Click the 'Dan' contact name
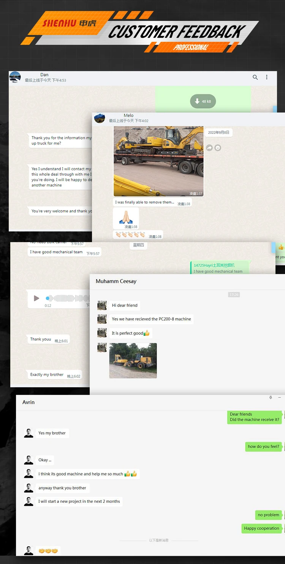This screenshot has height=564, width=285. point(44,75)
